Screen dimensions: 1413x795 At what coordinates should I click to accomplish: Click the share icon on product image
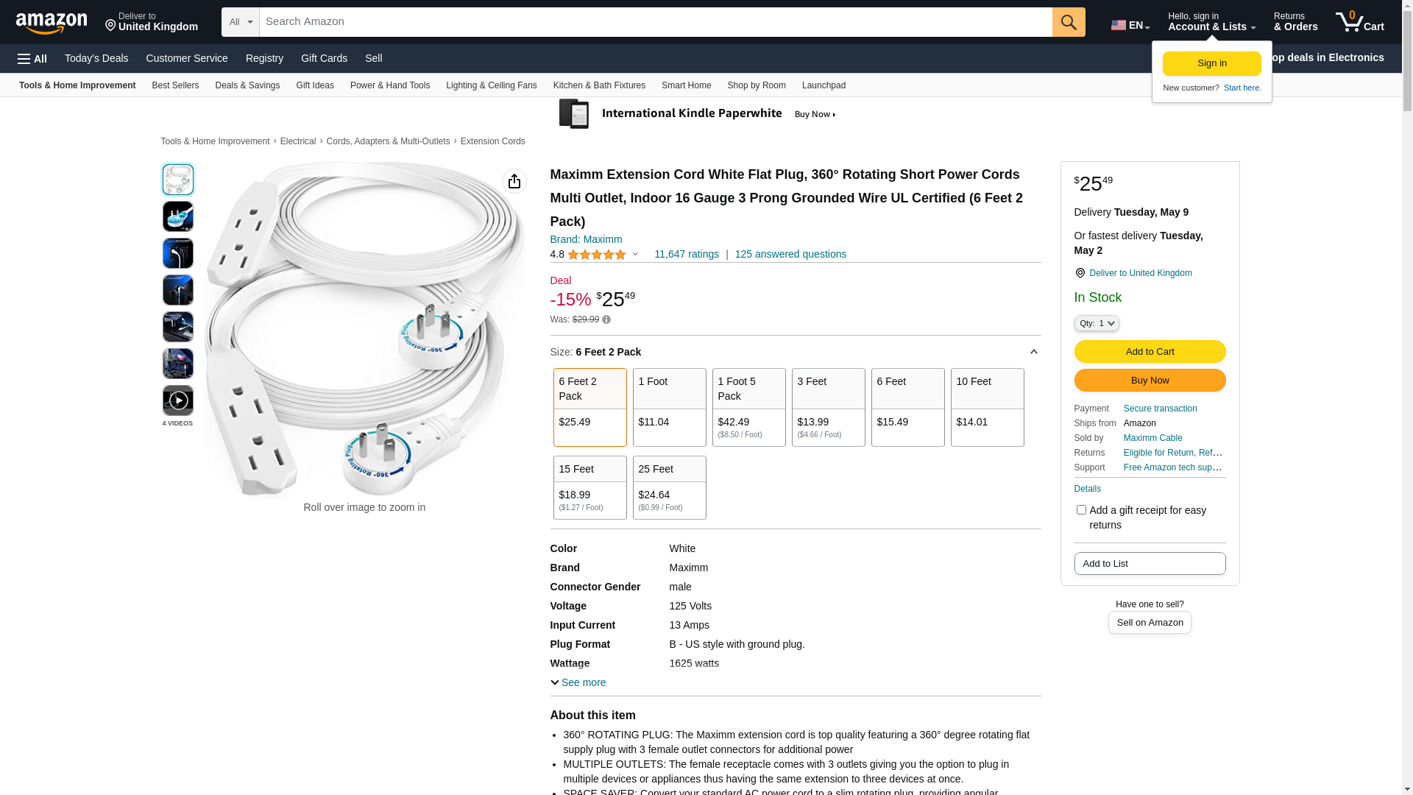[514, 181]
